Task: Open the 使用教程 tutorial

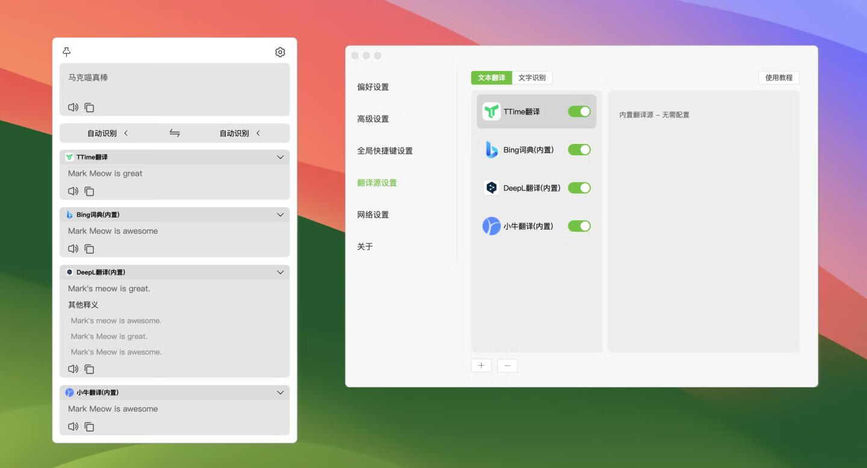Action: pyautogui.click(x=778, y=78)
